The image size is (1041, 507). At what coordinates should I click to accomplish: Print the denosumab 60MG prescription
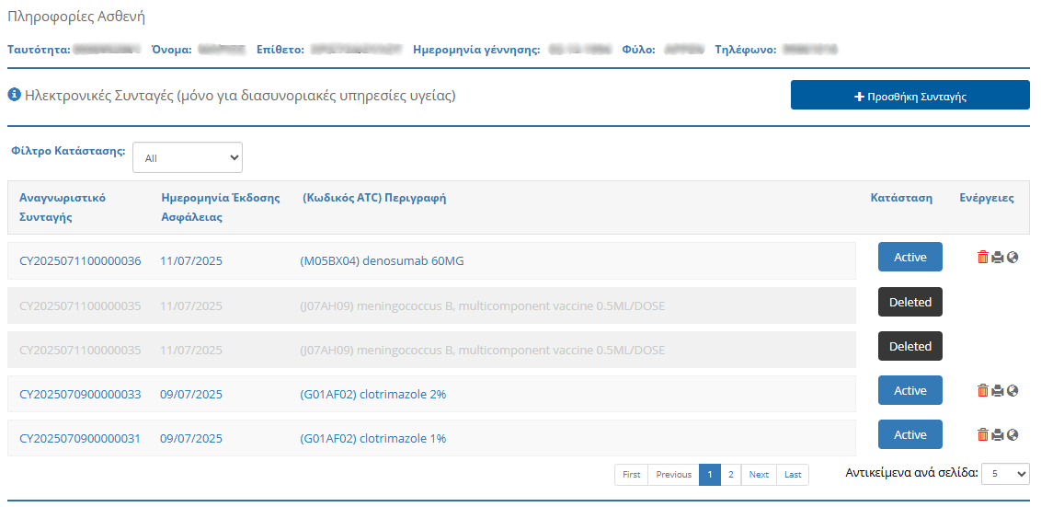click(x=998, y=258)
